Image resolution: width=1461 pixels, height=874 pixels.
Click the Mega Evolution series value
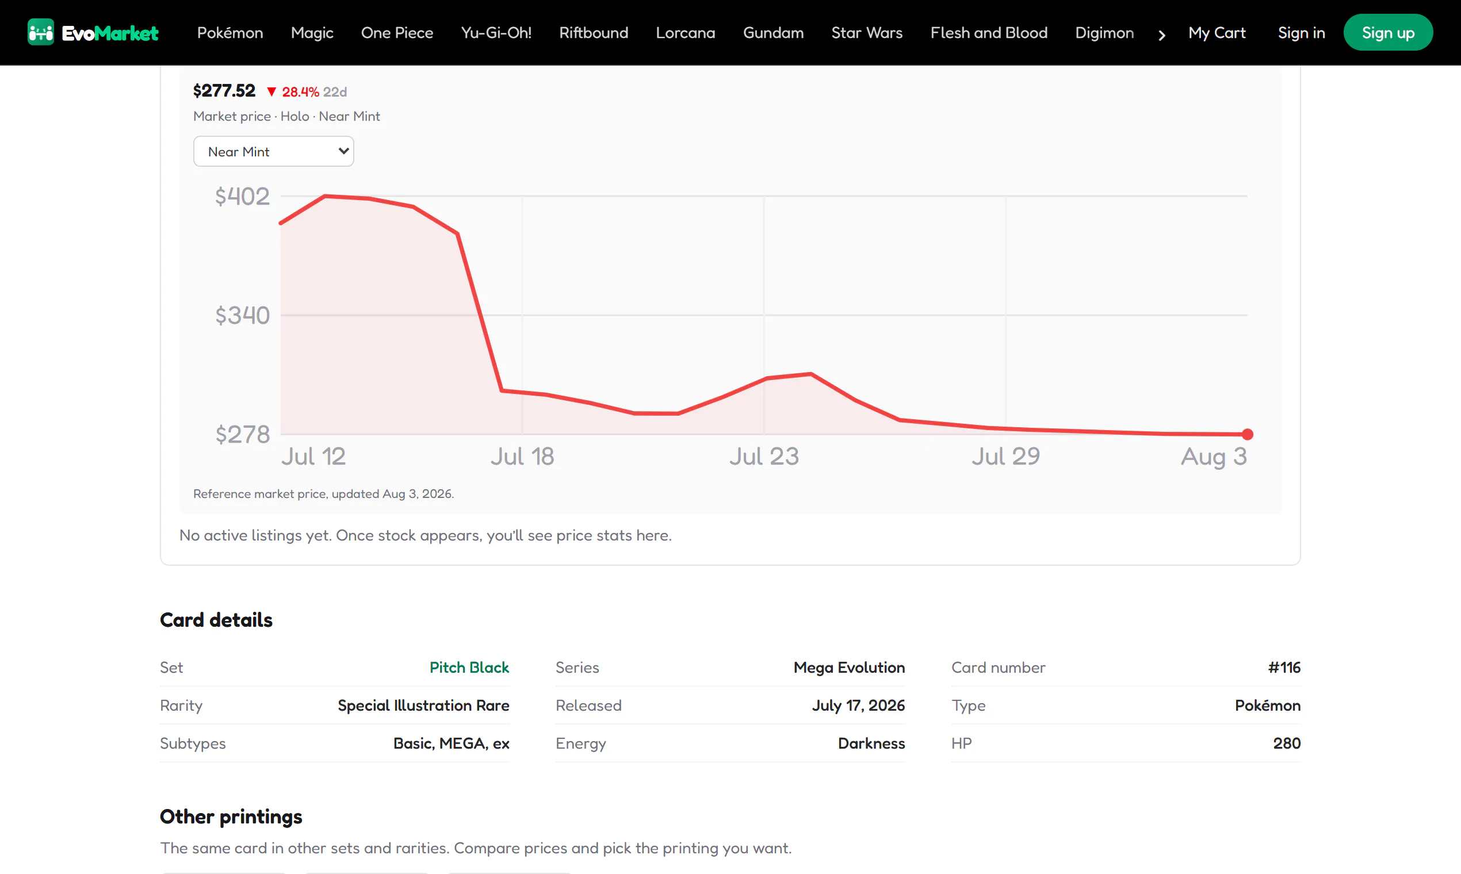click(x=849, y=667)
